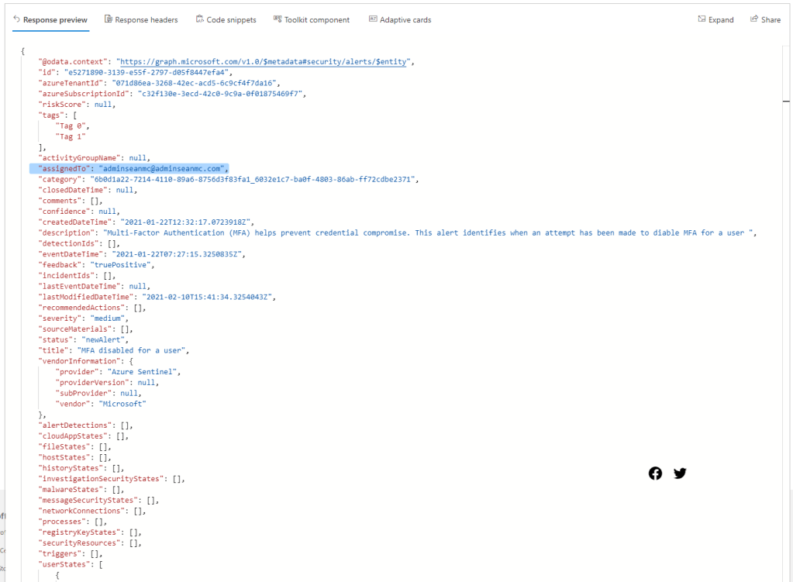793x582 pixels.
Task: Click the Response headers tab icon
Action: click(109, 19)
